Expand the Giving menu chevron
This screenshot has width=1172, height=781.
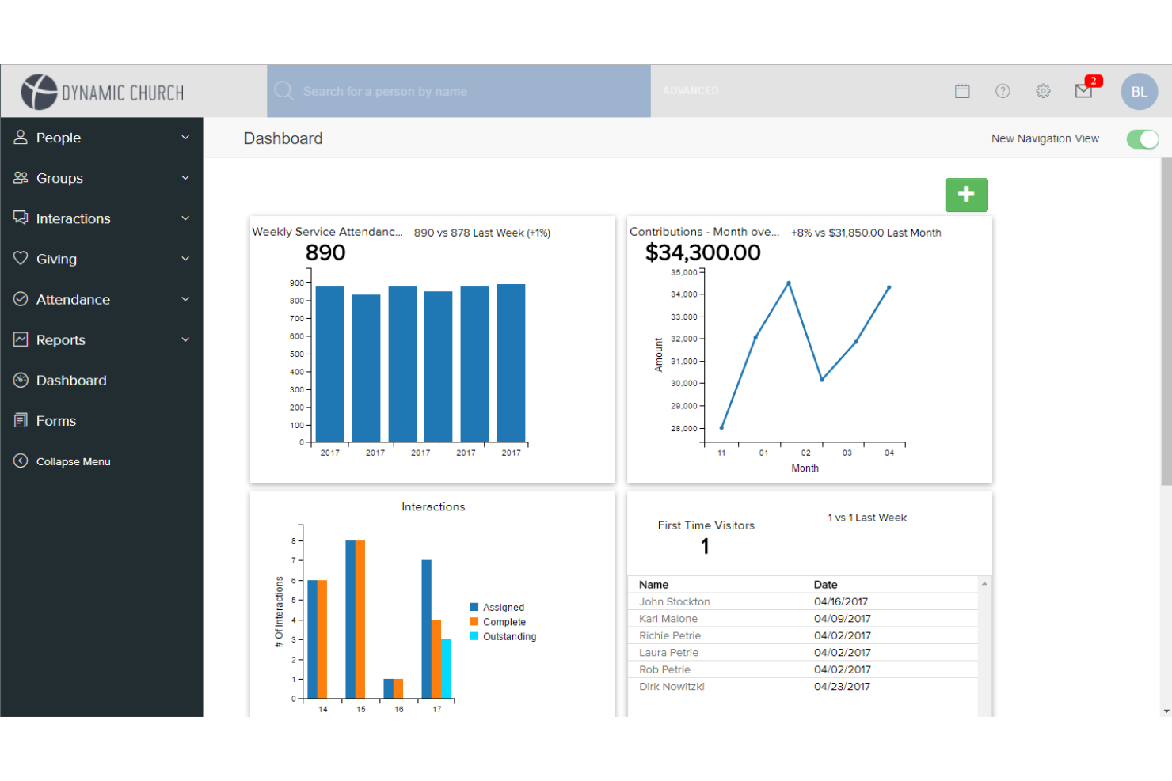(x=185, y=259)
